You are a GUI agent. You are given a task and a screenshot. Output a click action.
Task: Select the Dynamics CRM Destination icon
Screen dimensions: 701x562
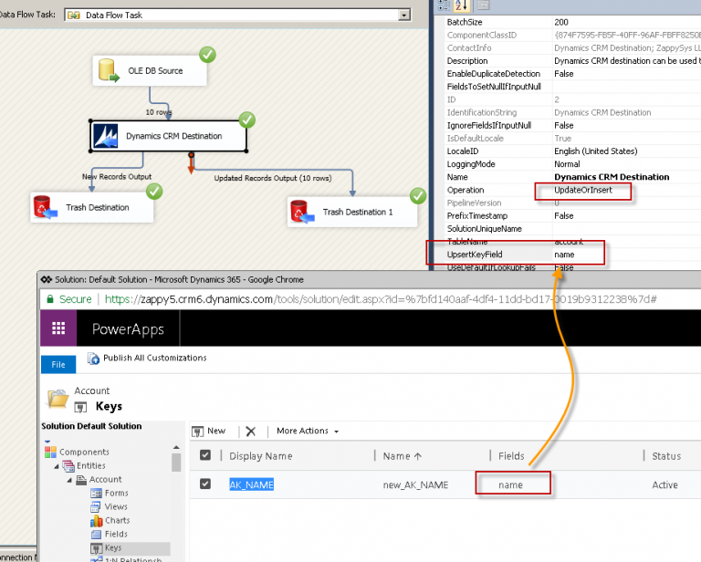pyautogui.click(x=107, y=136)
